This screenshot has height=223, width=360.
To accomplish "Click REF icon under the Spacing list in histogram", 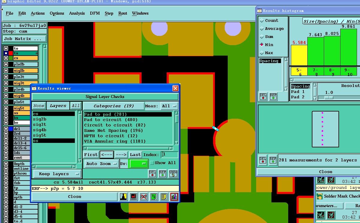I will point(273,97).
